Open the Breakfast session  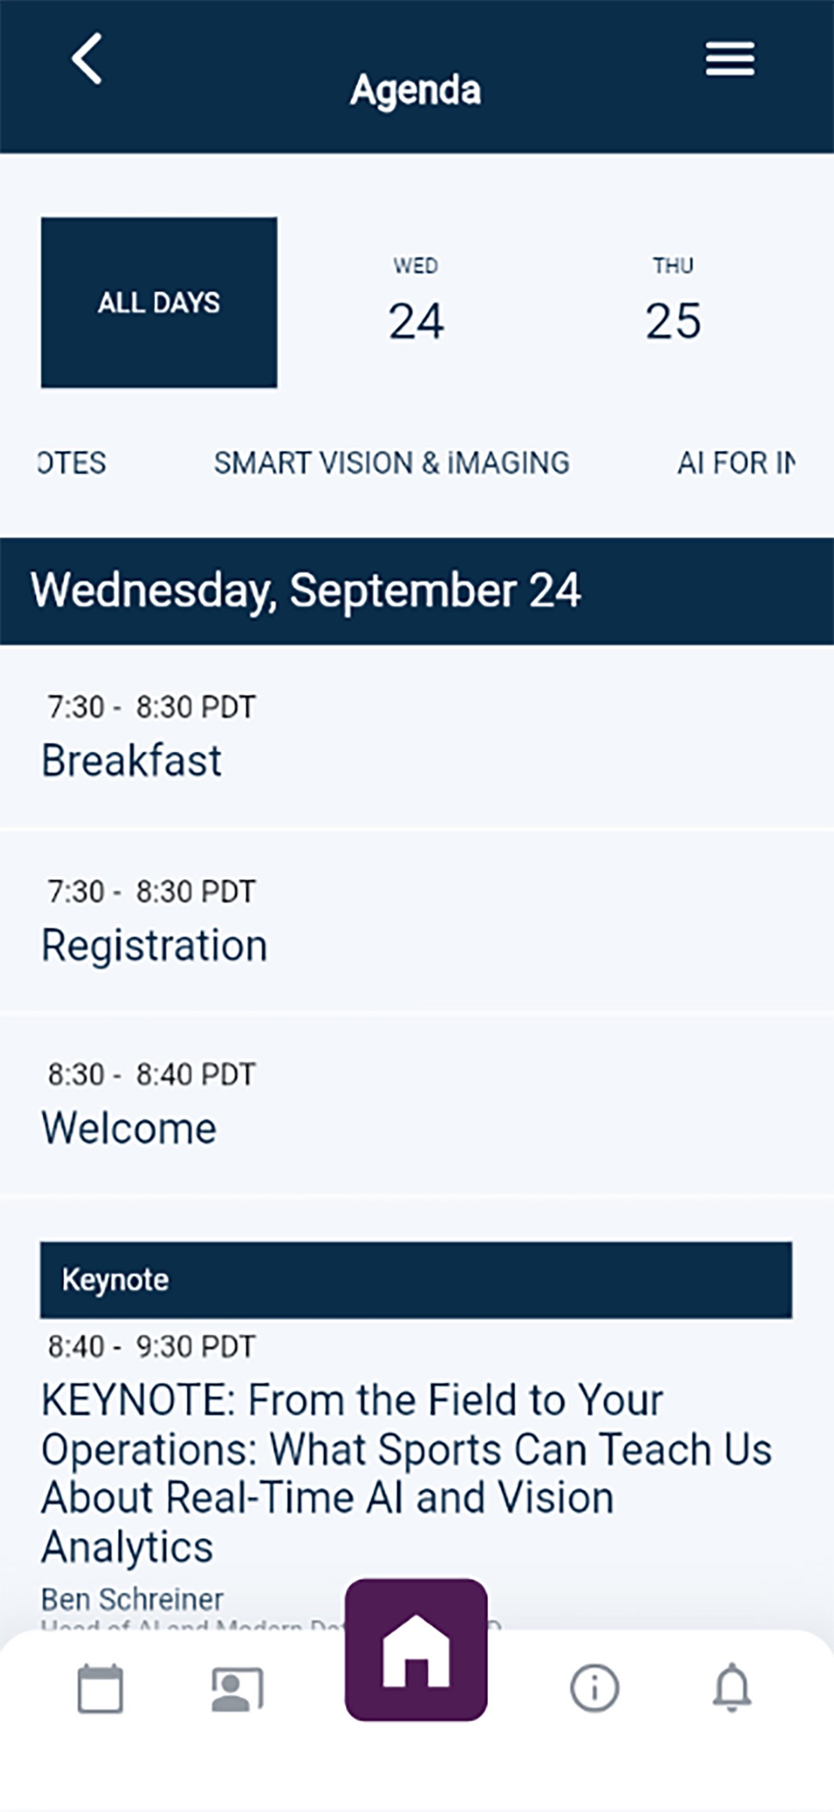click(417, 737)
